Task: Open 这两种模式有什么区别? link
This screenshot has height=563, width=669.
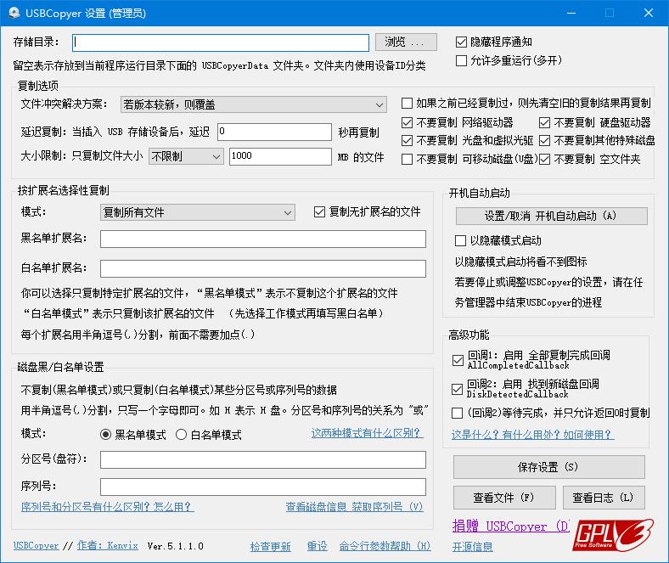Action: point(367,433)
